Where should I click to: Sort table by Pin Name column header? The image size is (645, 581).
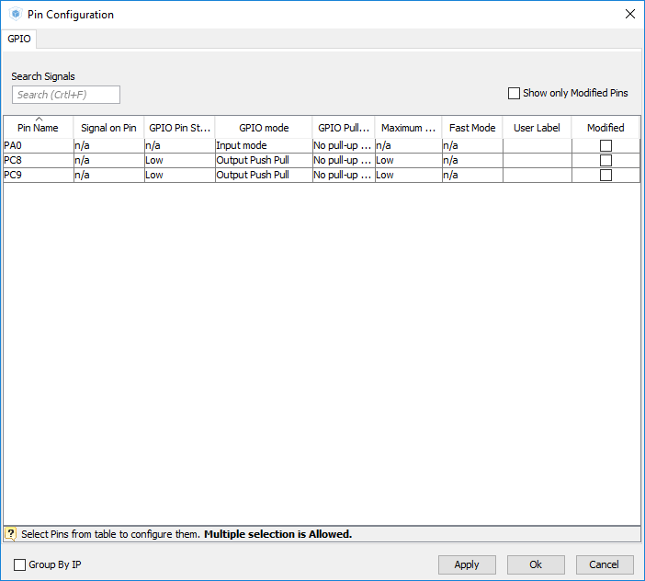(38, 128)
